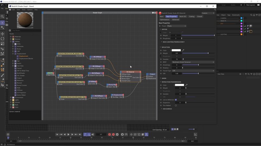
Task: Enable the Thin Walled checkbox
Action: coord(176,105)
